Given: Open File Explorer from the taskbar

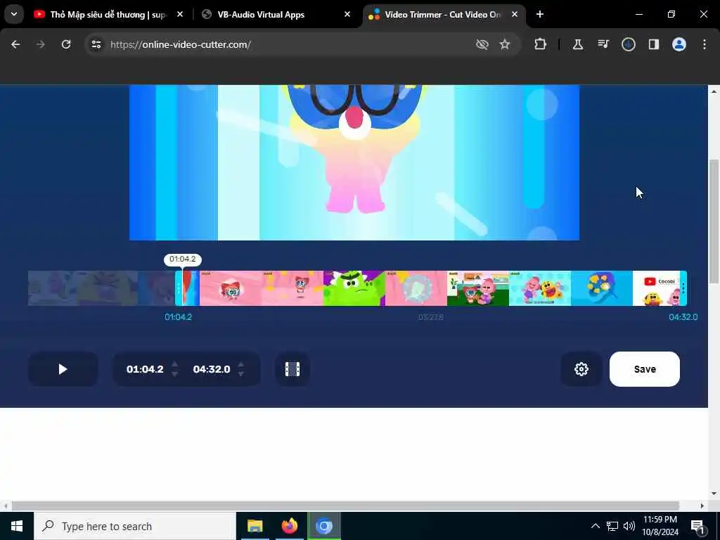Looking at the screenshot, I should 255,526.
